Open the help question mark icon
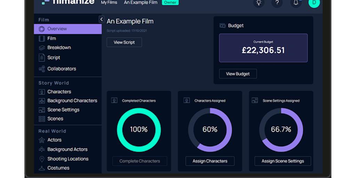Image resolution: width=356 pixels, height=178 pixels. [x=277, y=3]
